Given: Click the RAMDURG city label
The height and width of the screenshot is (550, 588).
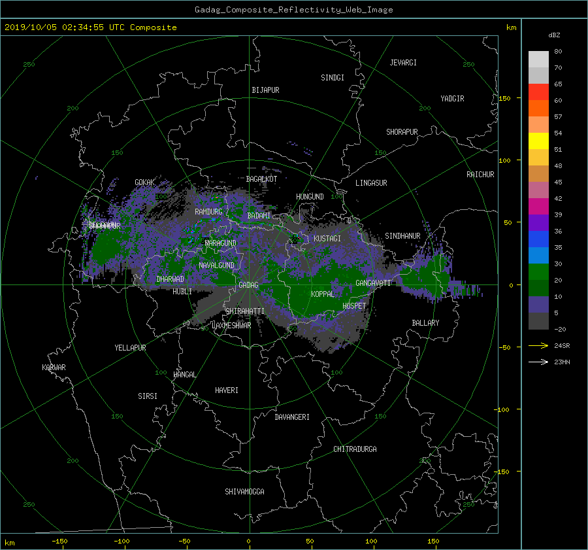Looking at the screenshot, I should [208, 212].
